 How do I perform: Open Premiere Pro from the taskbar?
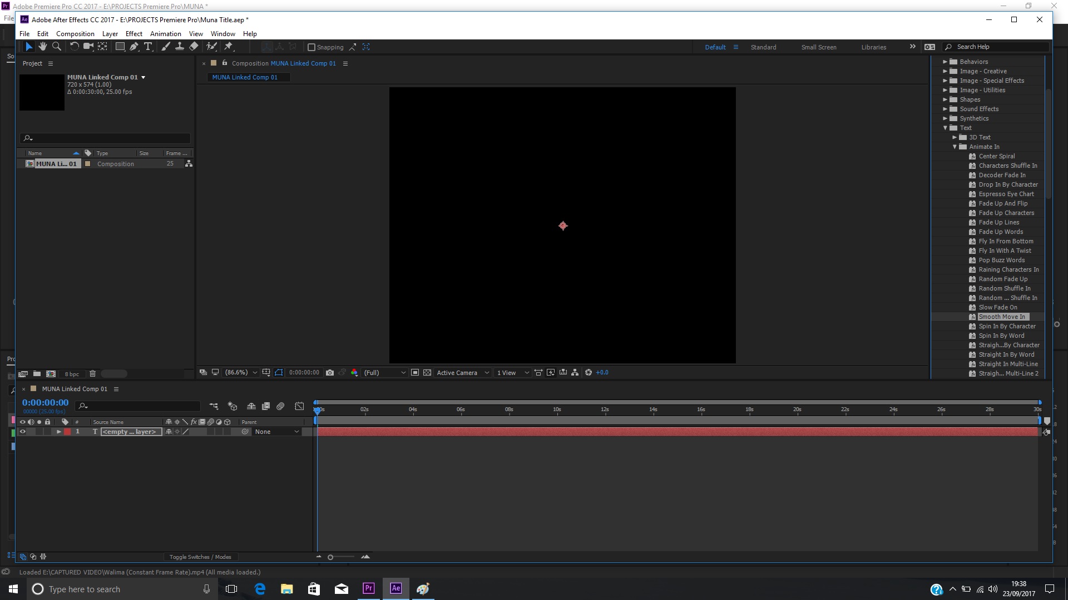(368, 588)
